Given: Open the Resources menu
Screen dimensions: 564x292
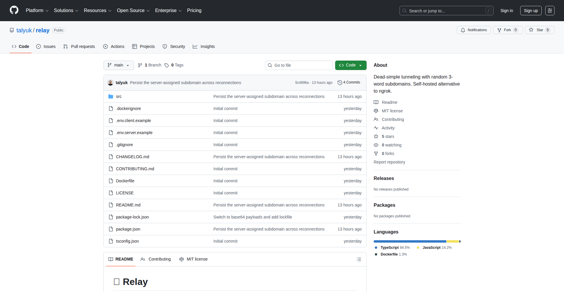Looking at the screenshot, I should tap(97, 10).
